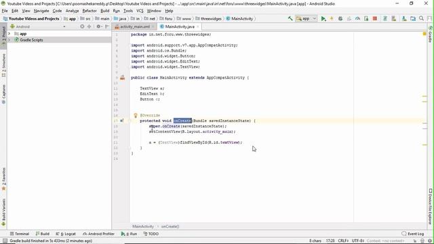Click the Profile app gauge icon
The width and height of the screenshot is (434, 244).
(x=357, y=18)
